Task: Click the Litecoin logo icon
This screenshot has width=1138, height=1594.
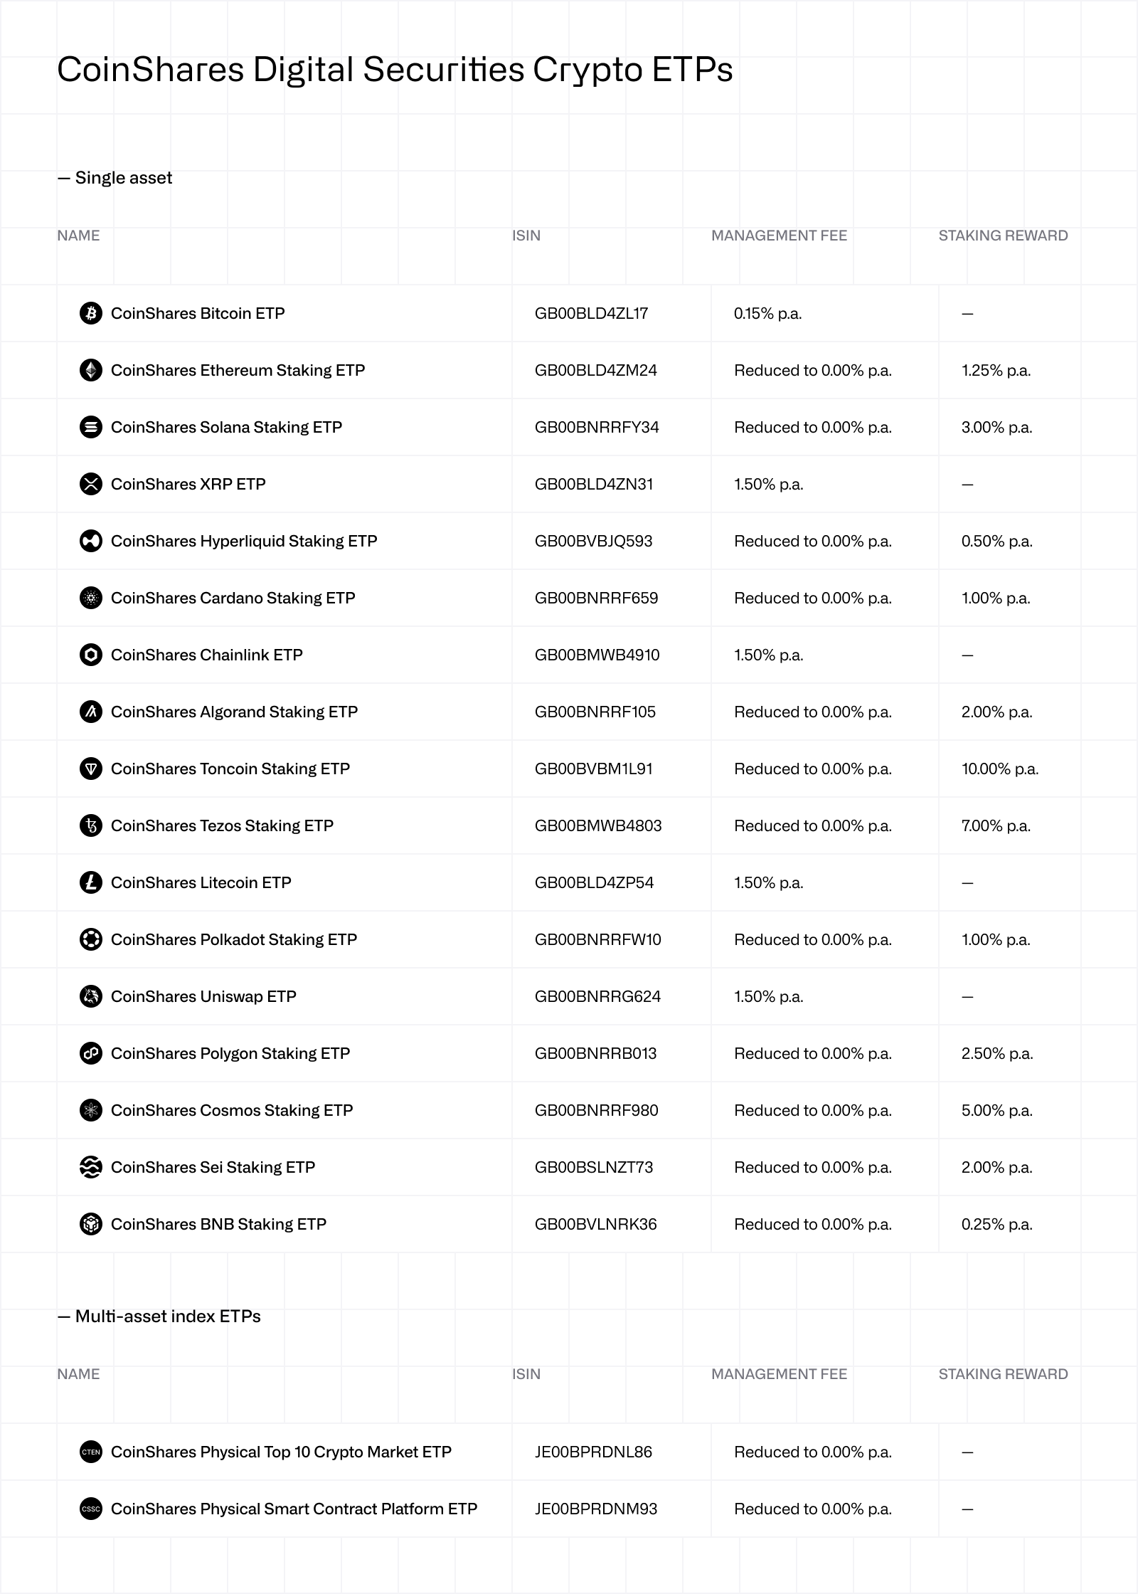Action: (x=91, y=882)
